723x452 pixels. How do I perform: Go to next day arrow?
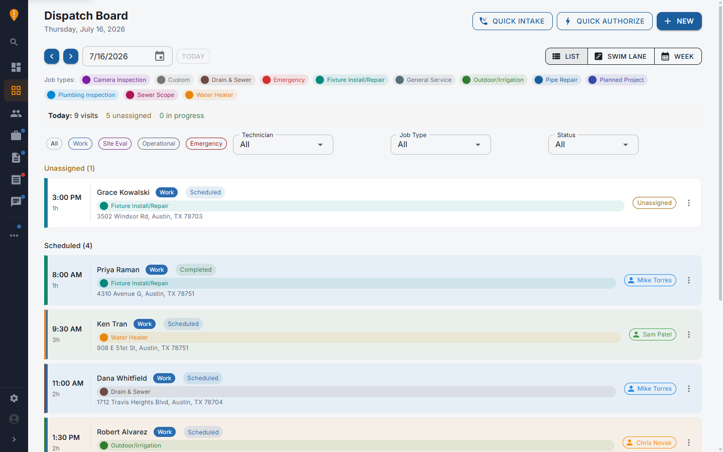(x=71, y=56)
